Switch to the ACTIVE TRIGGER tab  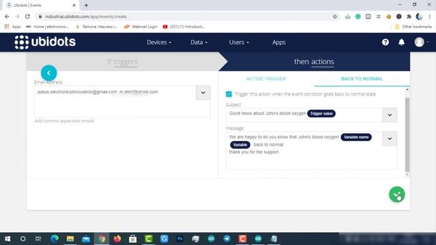pyautogui.click(x=266, y=79)
